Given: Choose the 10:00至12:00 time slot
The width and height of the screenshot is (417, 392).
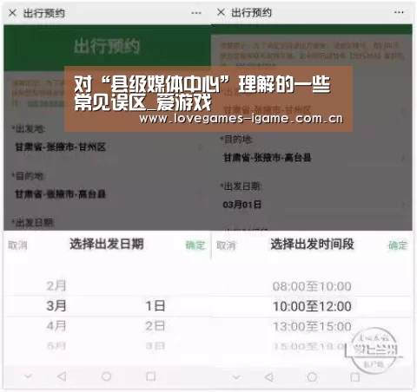Looking at the screenshot, I should (312, 306).
